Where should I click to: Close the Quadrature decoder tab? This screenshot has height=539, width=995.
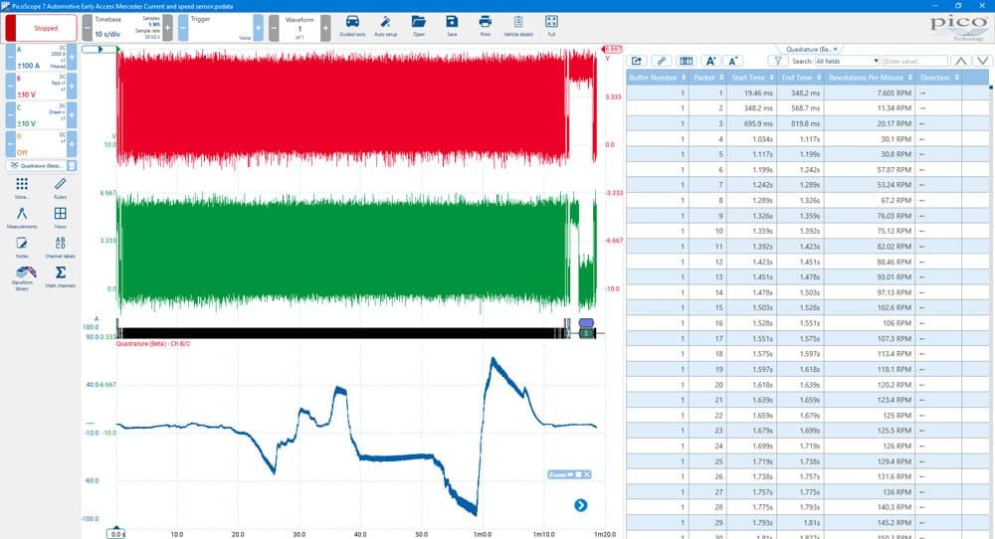(x=835, y=49)
